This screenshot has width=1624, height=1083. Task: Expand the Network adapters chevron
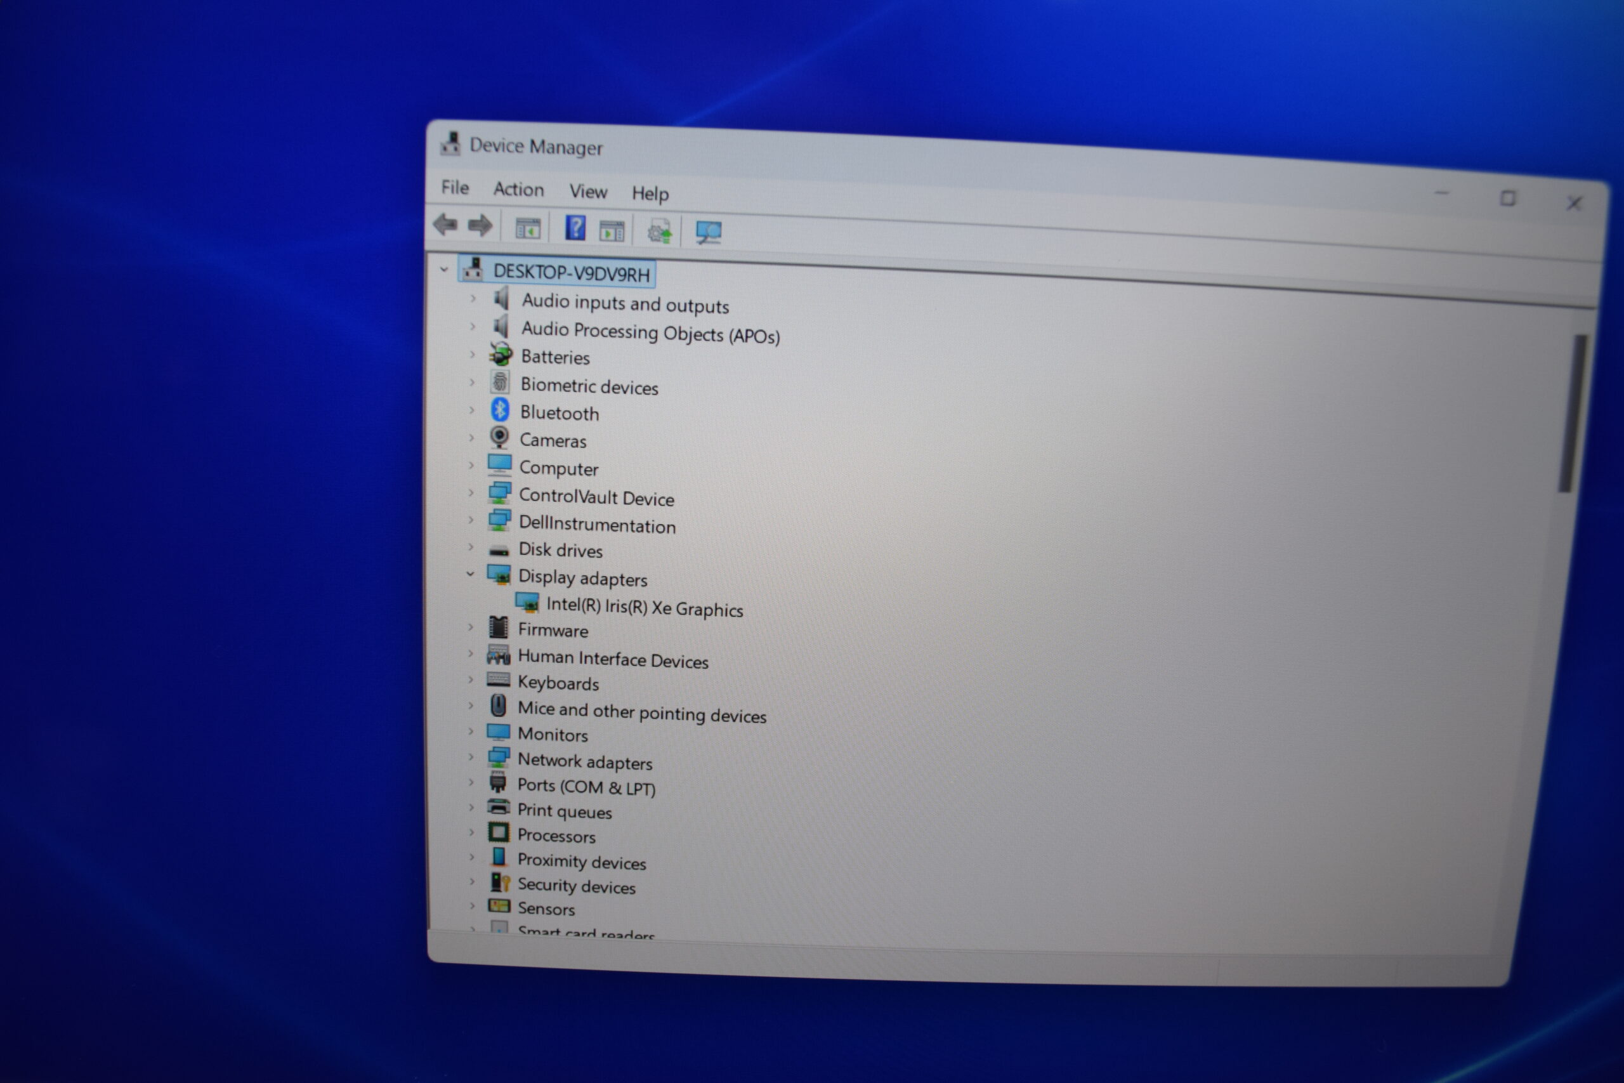471,757
